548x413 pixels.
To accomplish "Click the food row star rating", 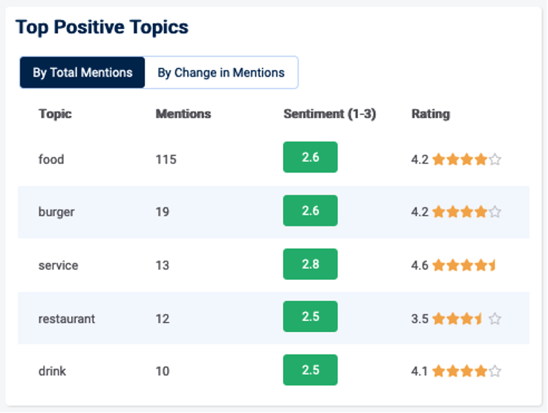I will click(x=466, y=159).
